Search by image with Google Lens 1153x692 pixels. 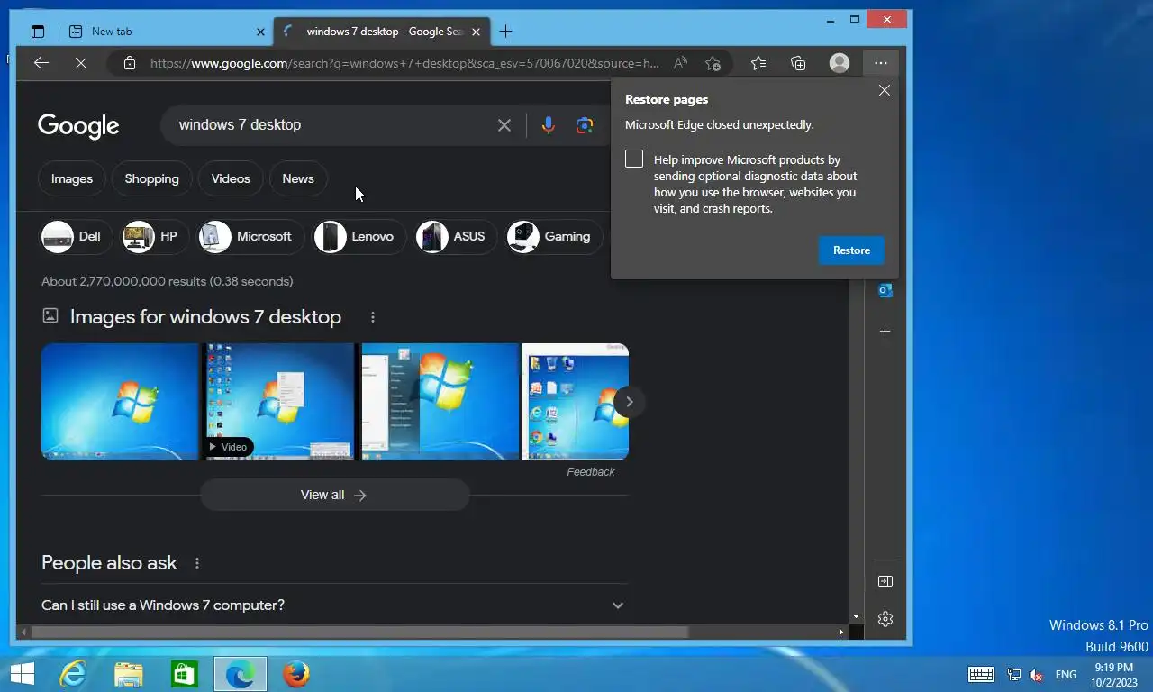click(x=585, y=125)
